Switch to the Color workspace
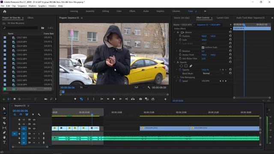Image resolution: width=274 pixels, height=154 pixels. [119, 11]
